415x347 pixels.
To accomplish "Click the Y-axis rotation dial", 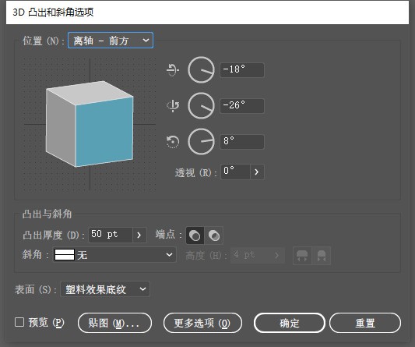I will tap(201, 105).
